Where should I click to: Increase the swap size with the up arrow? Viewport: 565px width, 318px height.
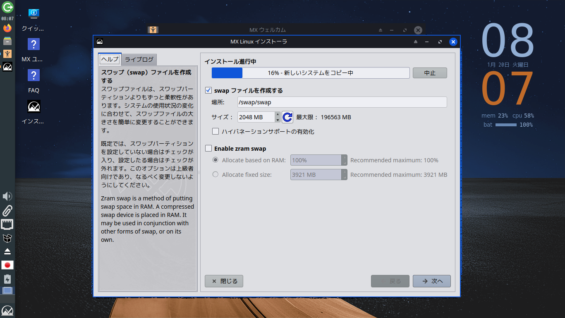(278, 114)
